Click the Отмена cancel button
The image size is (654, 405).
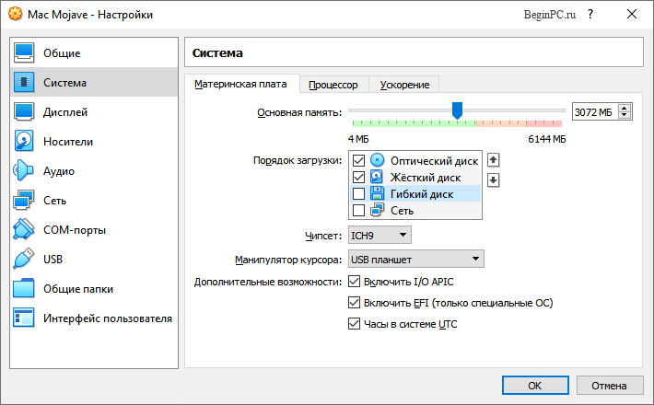[609, 386]
